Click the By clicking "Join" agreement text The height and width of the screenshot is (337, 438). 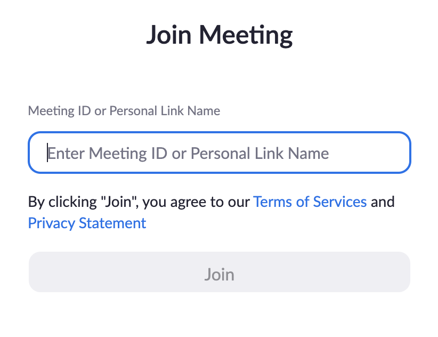[85, 202]
